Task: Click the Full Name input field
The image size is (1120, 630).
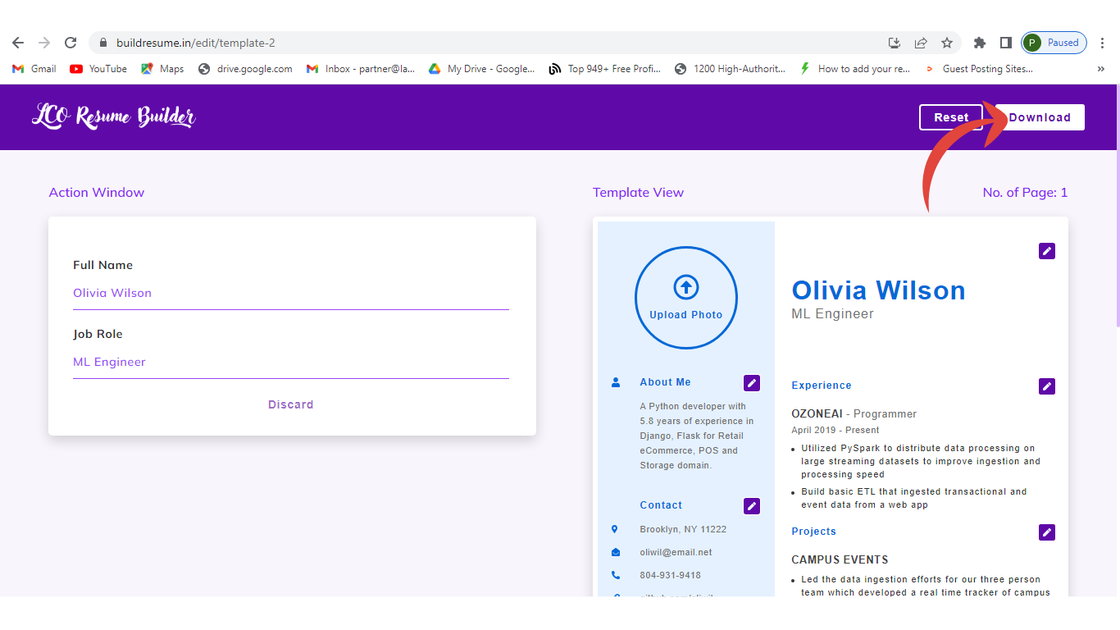Action: click(x=290, y=293)
